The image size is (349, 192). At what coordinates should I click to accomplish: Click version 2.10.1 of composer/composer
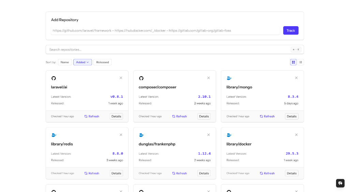pos(204,97)
